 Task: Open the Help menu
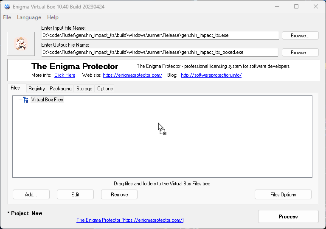point(53,17)
